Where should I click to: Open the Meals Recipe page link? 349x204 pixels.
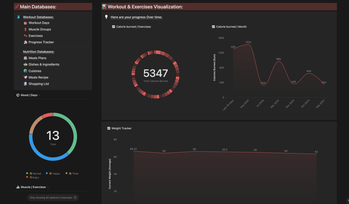pos(38,77)
